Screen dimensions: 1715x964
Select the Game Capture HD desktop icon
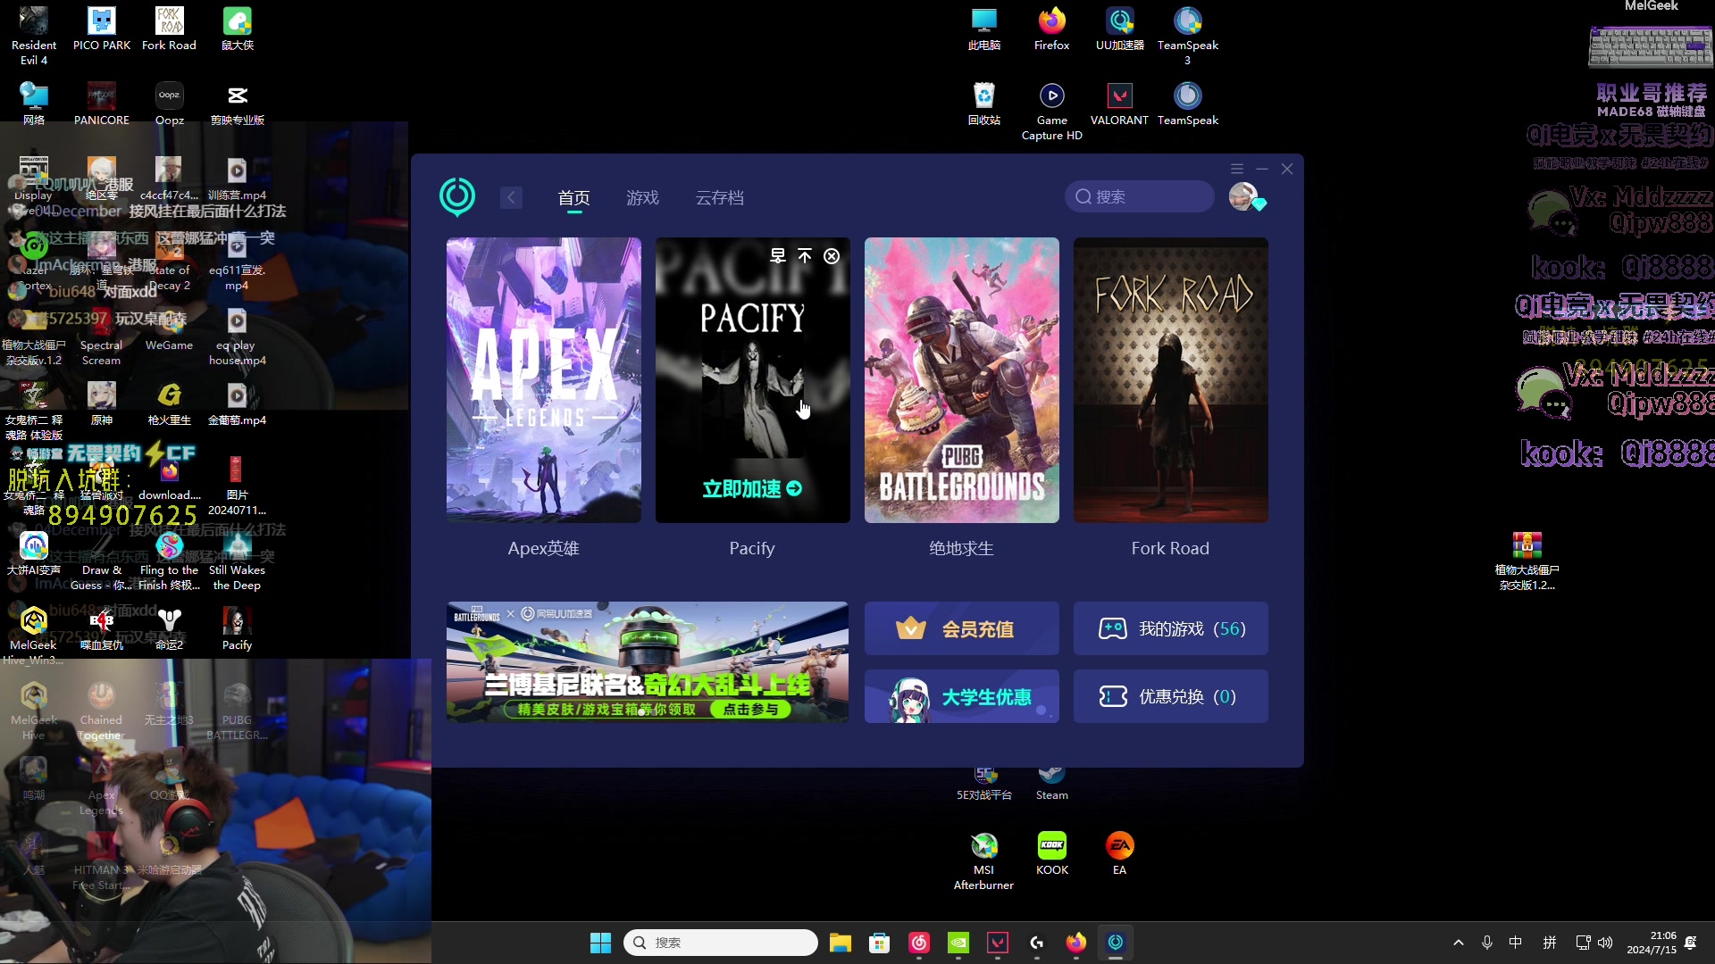click(1052, 112)
